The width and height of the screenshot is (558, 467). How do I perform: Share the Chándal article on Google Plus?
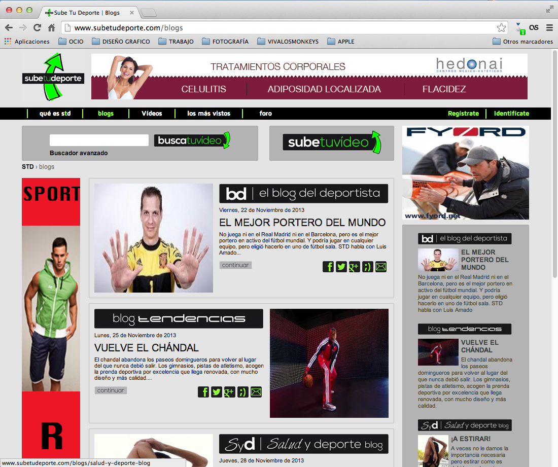point(229,391)
